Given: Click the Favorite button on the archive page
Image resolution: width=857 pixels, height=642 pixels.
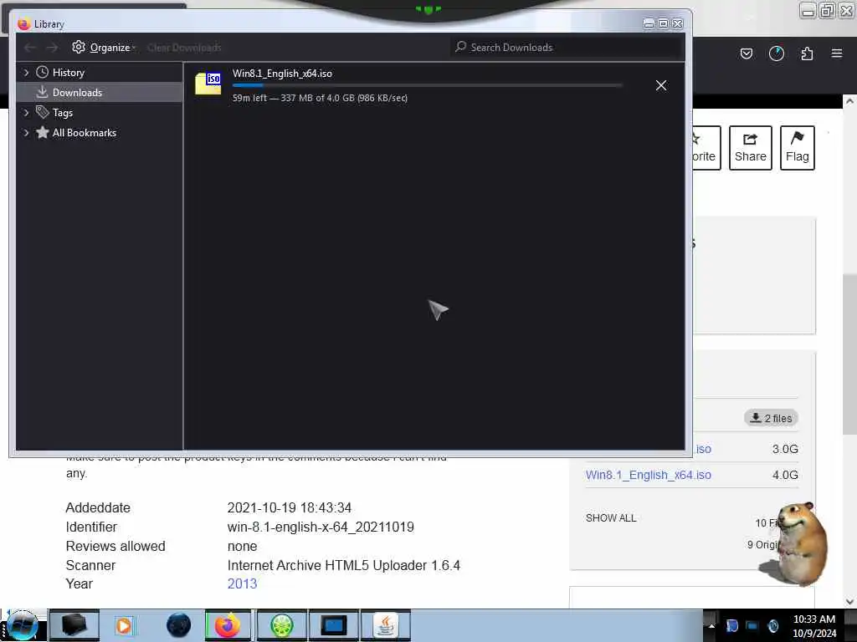Looking at the screenshot, I should (706, 148).
